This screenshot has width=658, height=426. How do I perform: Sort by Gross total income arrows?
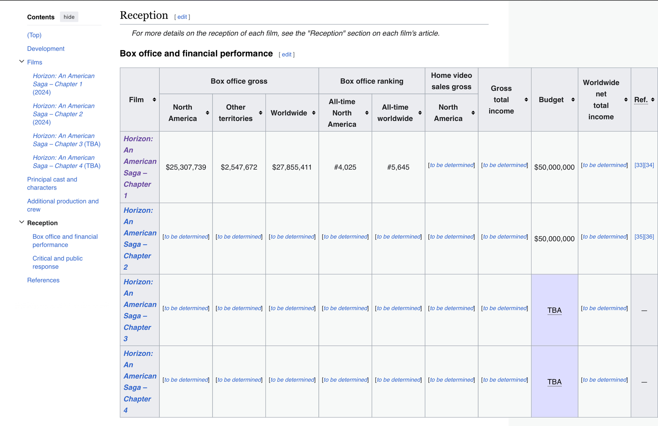coord(526,100)
